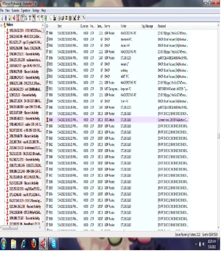The height and width of the screenshot is (254, 221).
Task: Click the green traffic light toolbar icon
Action: (x=46, y=18)
